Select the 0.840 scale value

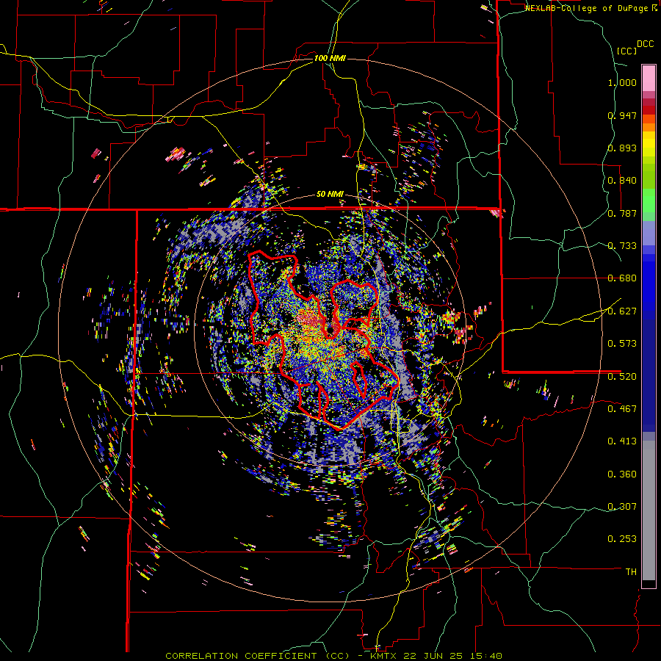(x=622, y=181)
